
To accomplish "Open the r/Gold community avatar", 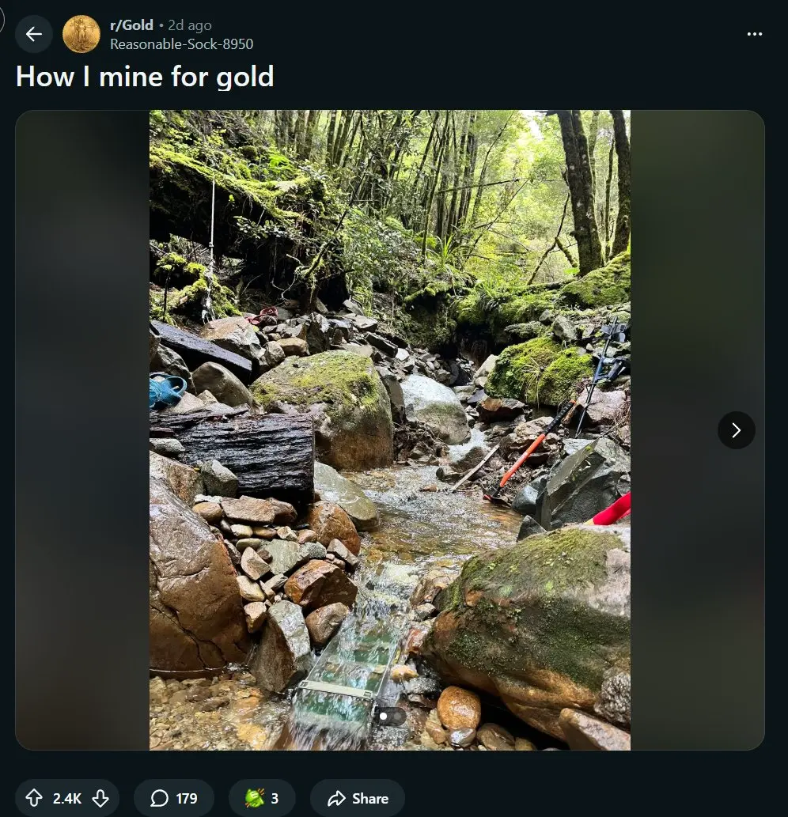I will (81, 34).
